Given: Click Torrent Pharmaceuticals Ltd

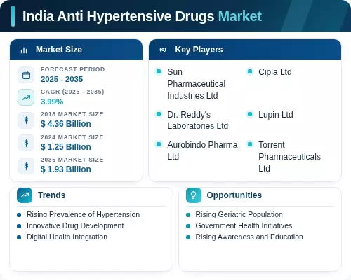Looking at the screenshot, I should (x=289, y=157).
